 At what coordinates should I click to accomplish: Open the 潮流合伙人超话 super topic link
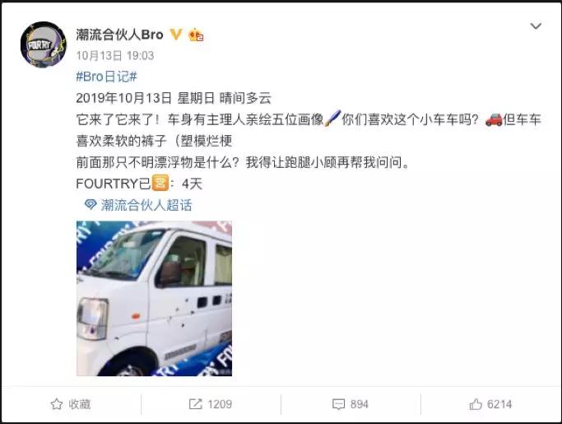click(x=146, y=205)
